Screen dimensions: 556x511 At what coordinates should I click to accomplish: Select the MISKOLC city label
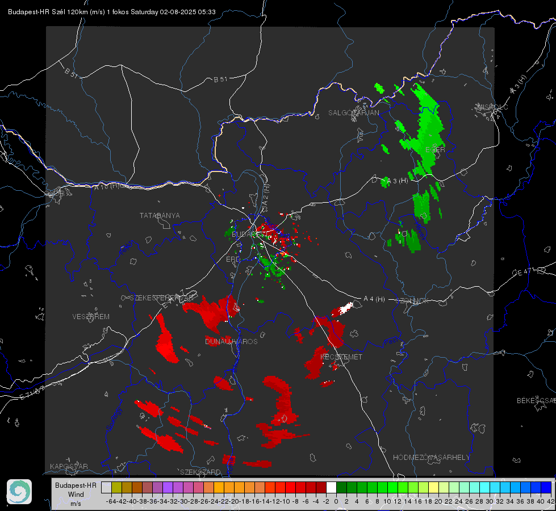coord(492,107)
